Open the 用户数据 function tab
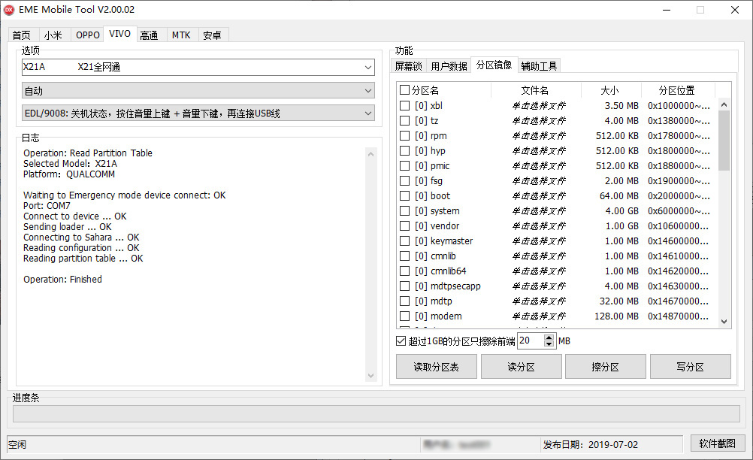Image resolution: width=753 pixels, height=460 pixels. tap(449, 66)
